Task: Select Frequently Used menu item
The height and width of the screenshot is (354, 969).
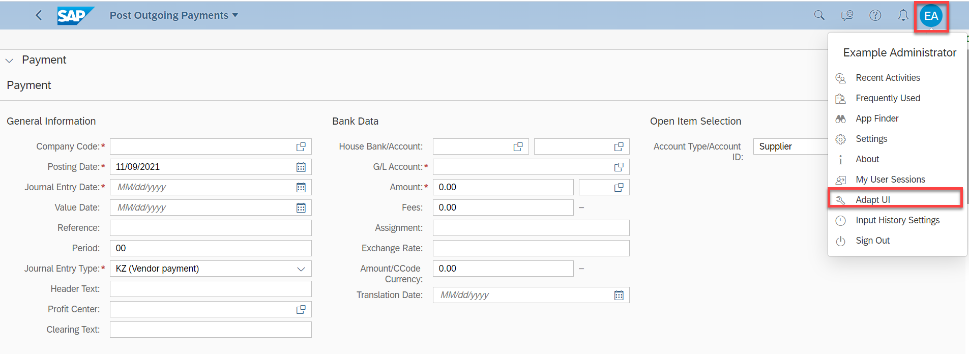Action: point(897,98)
